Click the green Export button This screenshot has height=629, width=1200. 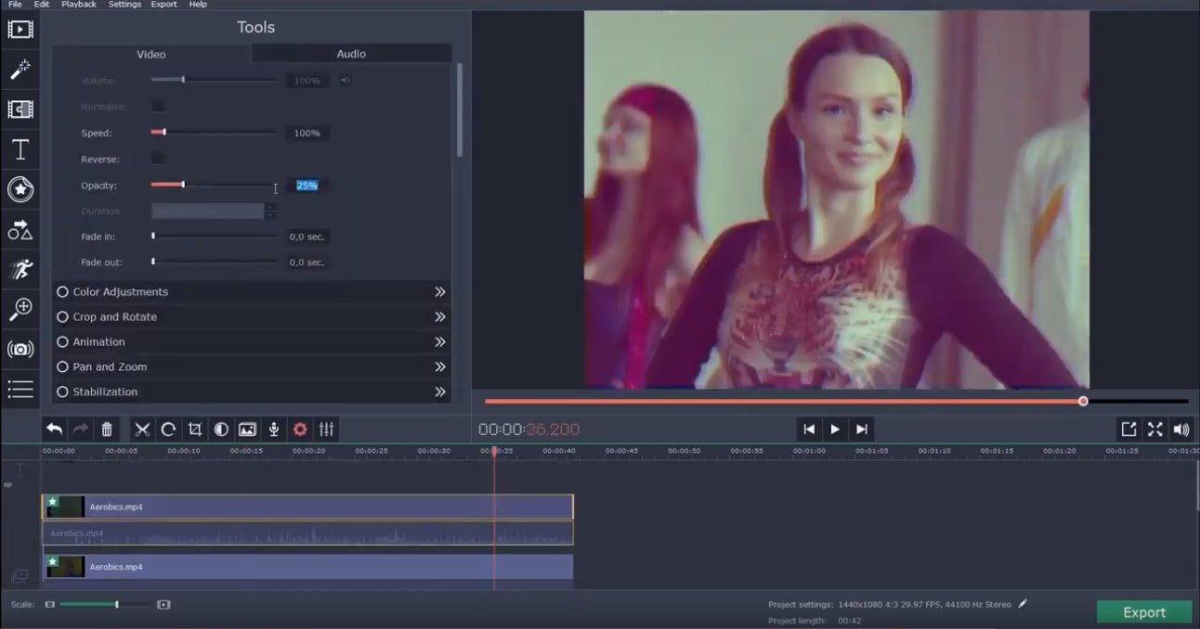[x=1144, y=612]
